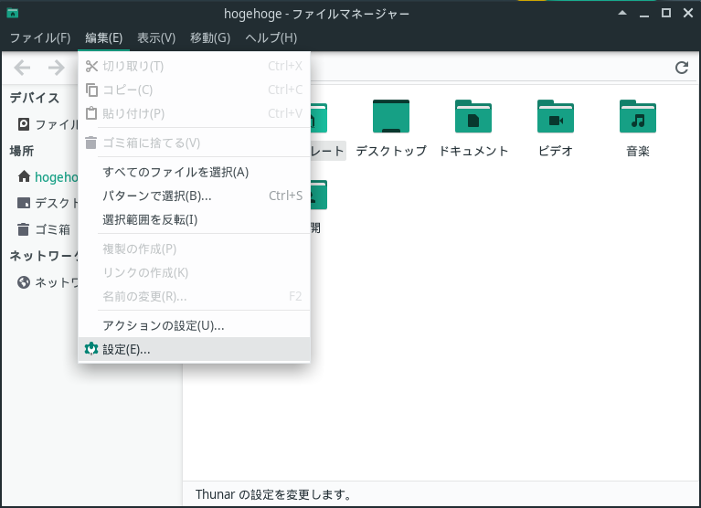Click the ゴミ箱に捨てる(V) menu entry
701x508 pixels.
click(x=194, y=143)
